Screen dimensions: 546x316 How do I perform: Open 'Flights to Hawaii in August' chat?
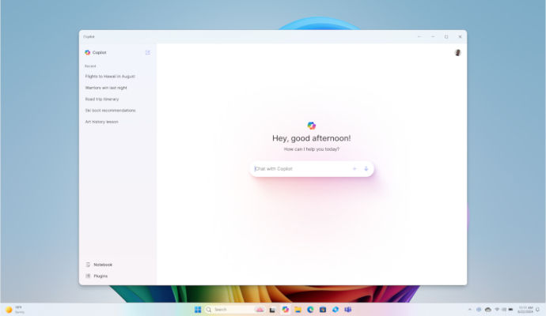(x=110, y=77)
